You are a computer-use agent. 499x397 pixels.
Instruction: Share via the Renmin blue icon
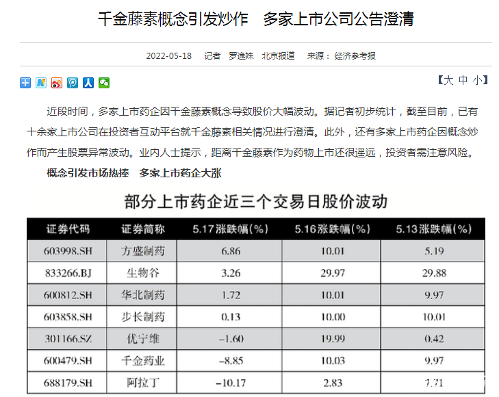click(x=88, y=83)
